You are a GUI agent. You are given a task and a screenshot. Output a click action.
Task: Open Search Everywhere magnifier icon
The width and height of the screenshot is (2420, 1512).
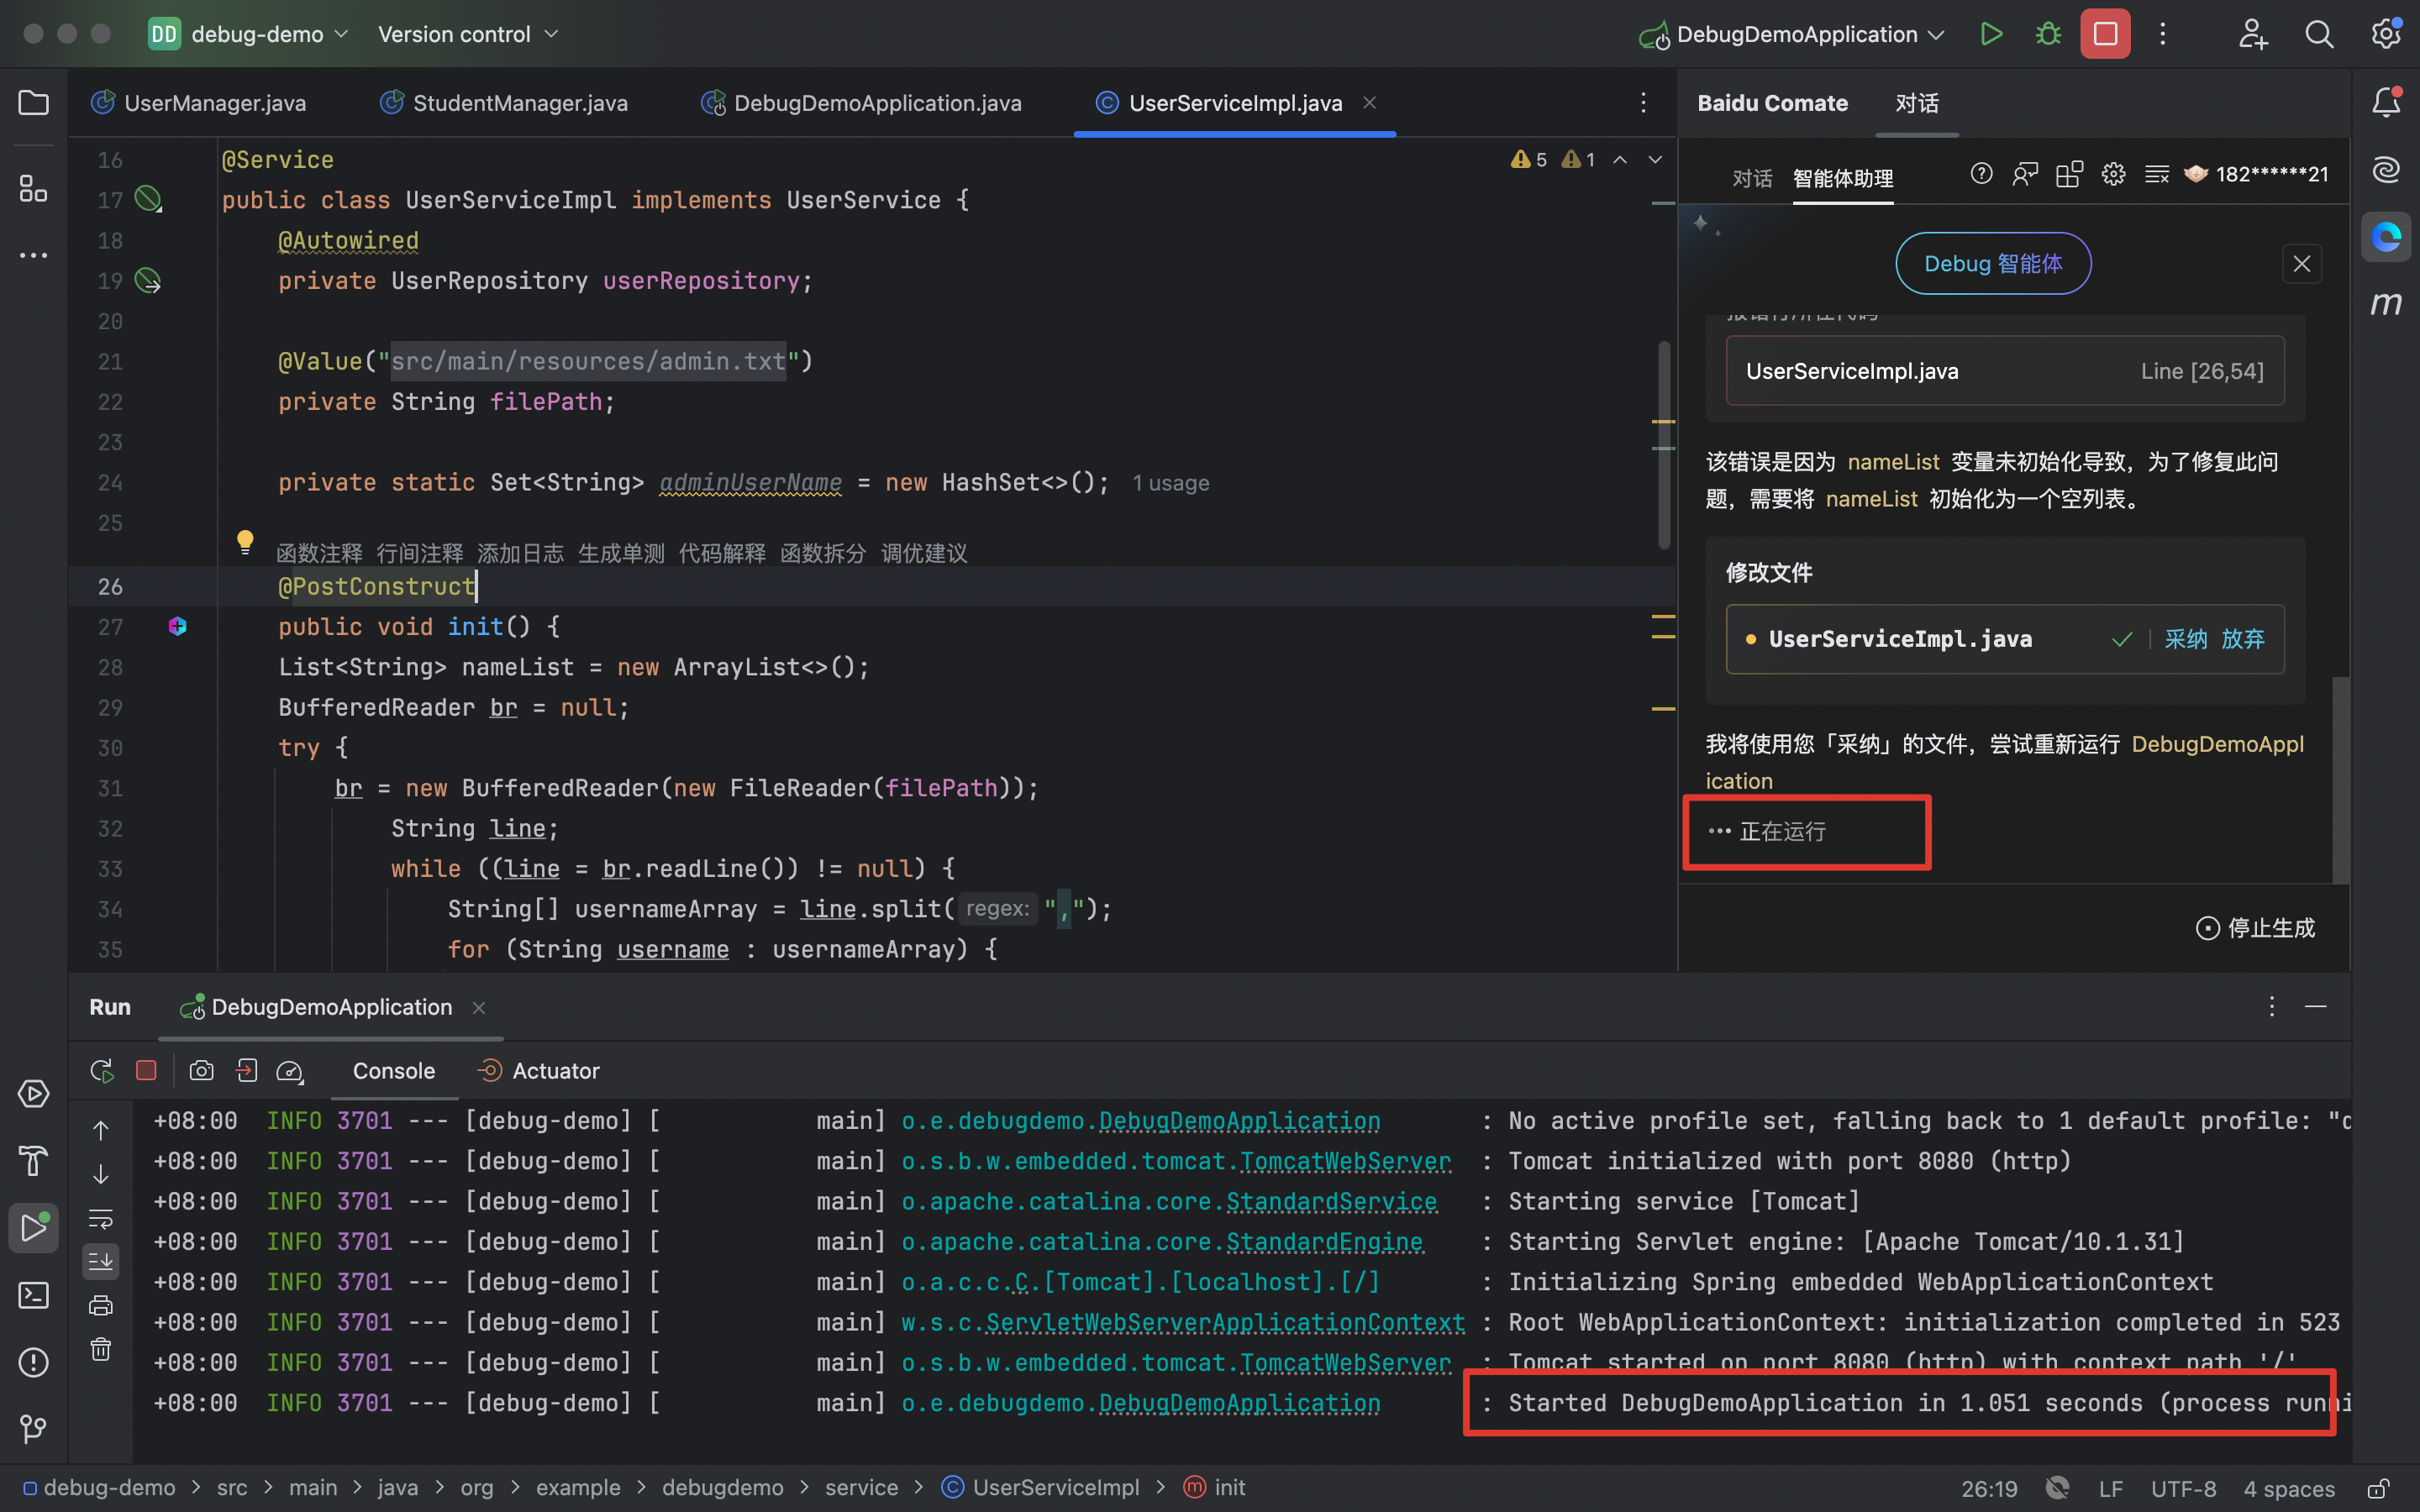[x=2319, y=34]
